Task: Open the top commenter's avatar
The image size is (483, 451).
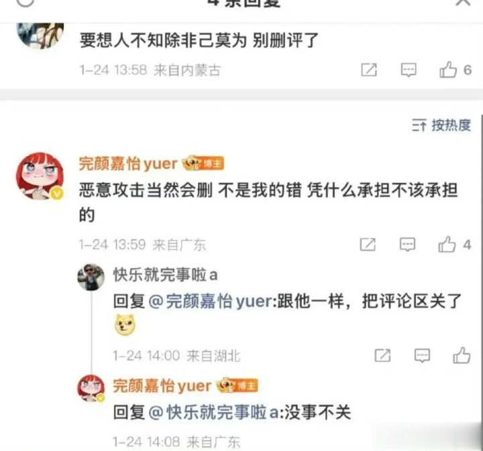Action: [40, 36]
